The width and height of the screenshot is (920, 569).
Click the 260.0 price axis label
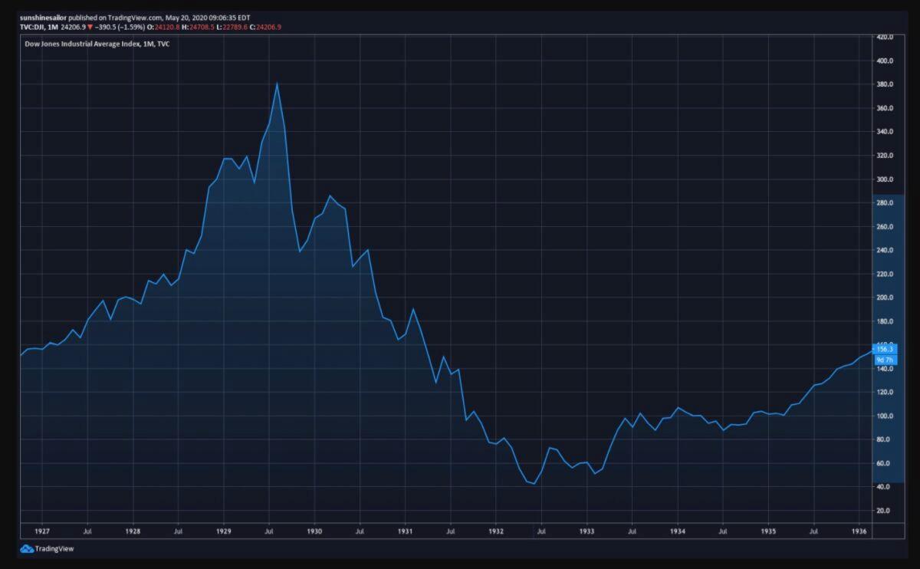(885, 227)
